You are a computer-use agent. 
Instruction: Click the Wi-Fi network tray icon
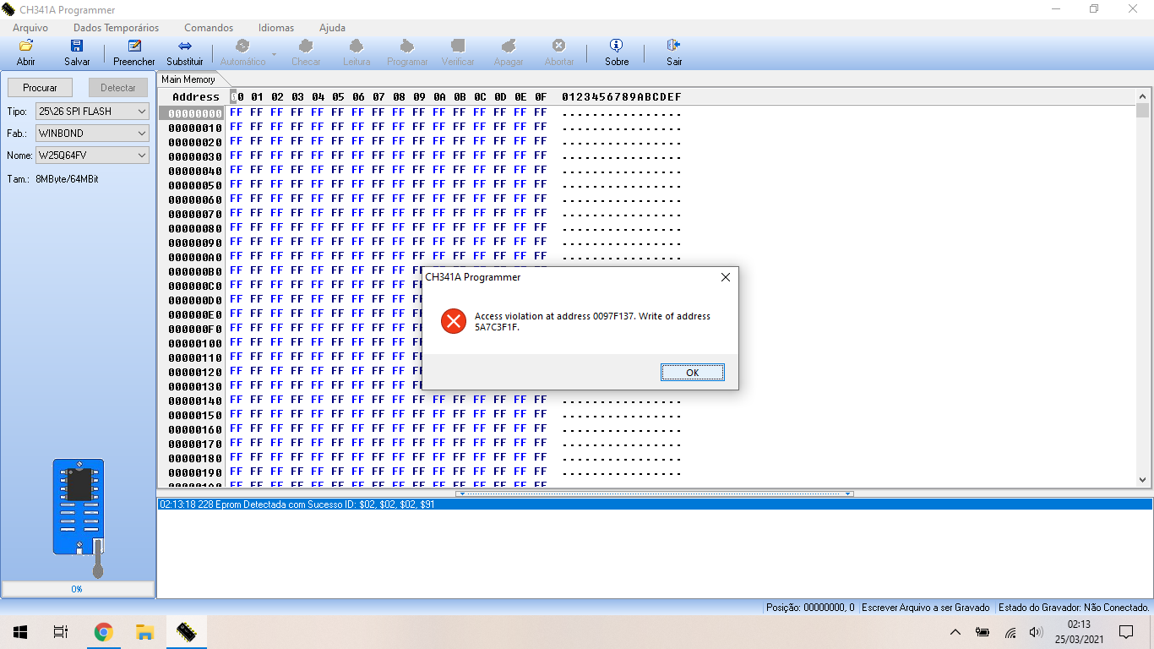1010,632
